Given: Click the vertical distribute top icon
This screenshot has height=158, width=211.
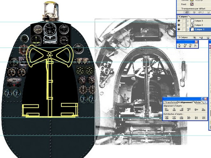Looking at the screenshot, I should [x=166, y=118].
